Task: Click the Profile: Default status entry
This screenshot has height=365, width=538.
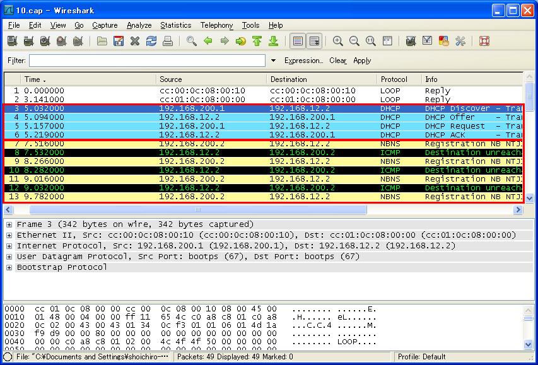Action: point(422,357)
